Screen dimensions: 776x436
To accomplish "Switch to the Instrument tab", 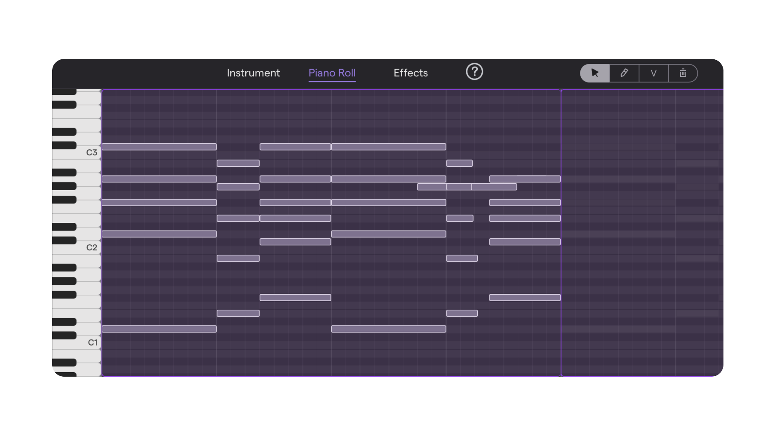I will coord(253,72).
